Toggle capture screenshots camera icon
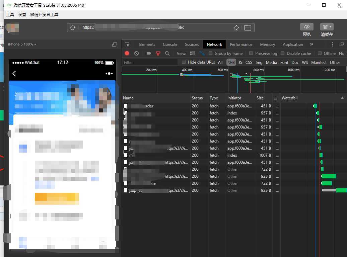The image size is (347, 257). [x=149, y=53]
